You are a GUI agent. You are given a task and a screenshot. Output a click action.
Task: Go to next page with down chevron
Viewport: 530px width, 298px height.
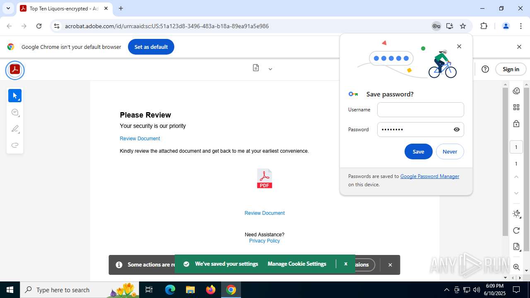516,193
